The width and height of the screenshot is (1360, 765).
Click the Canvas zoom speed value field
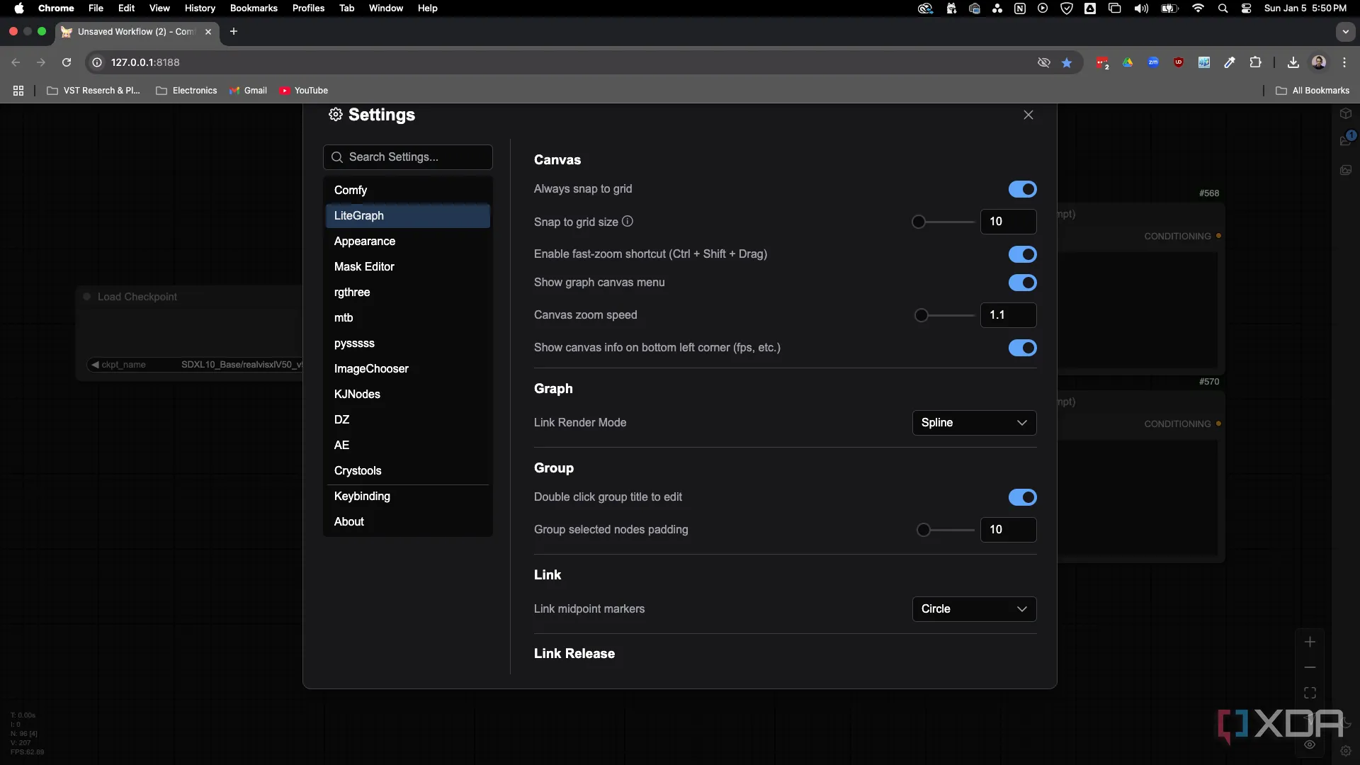click(1008, 315)
